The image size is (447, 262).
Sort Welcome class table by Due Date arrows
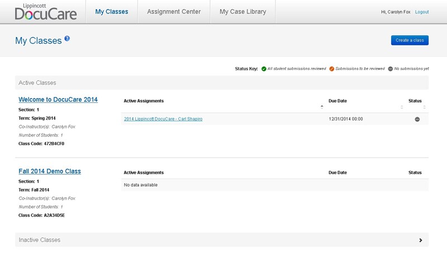point(402,107)
